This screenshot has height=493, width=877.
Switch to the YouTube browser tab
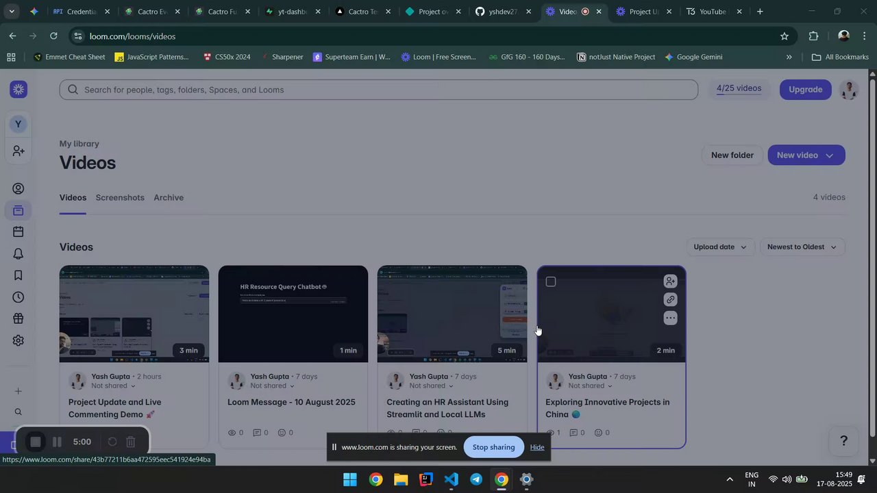tap(713, 12)
